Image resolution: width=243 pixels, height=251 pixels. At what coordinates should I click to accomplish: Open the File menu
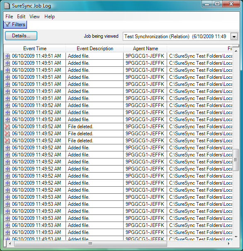tap(9, 17)
